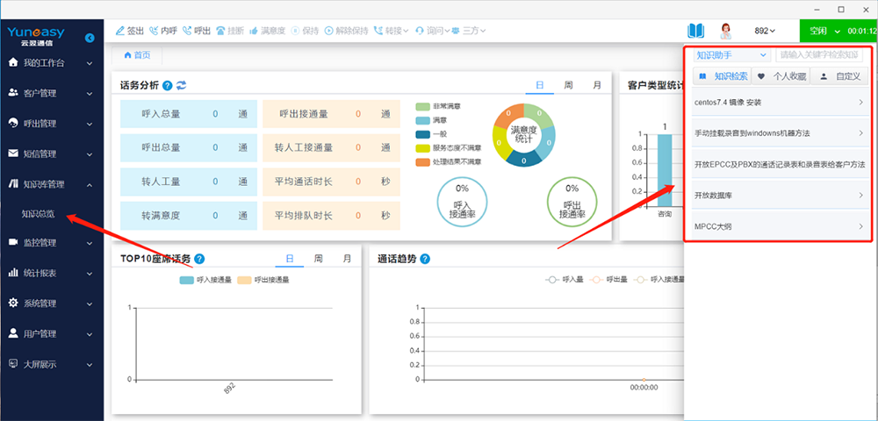The height and width of the screenshot is (421, 878).
Task: Toggle 呼入量 series in 通话趋势 legend
Action: (565, 280)
